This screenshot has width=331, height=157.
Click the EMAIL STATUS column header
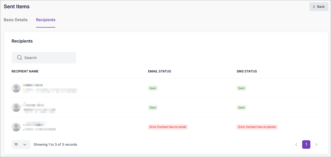point(159,71)
